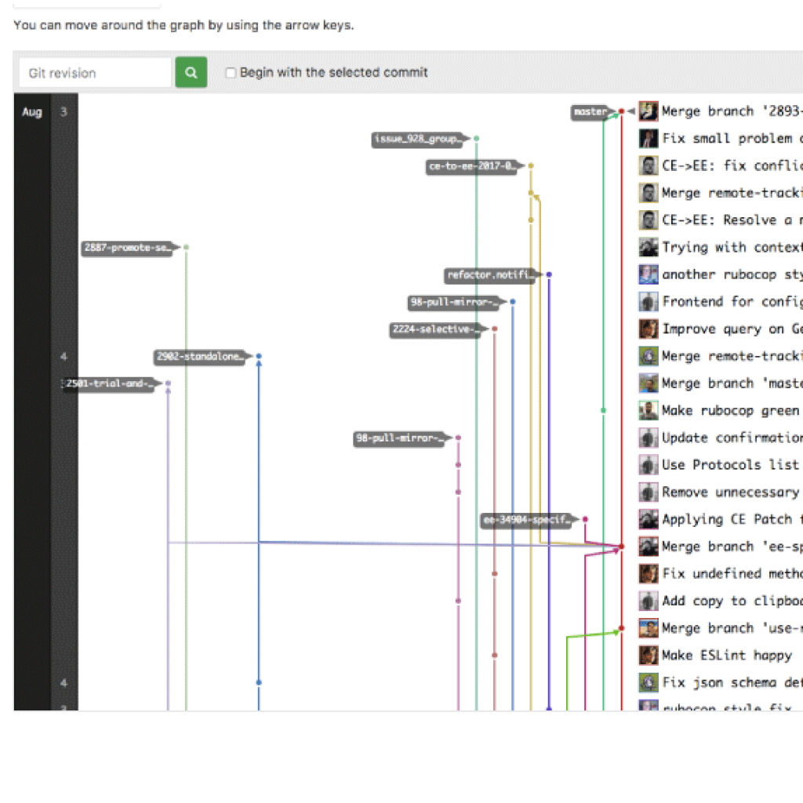803x803 pixels.
Task: Open the 'Frontend for config' commit message
Action: [x=730, y=302]
